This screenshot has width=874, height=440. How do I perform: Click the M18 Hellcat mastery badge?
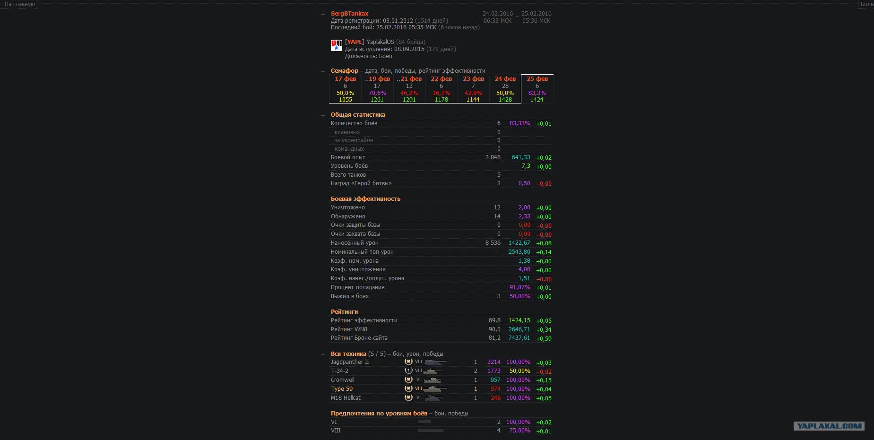pyautogui.click(x=409, y=397)
